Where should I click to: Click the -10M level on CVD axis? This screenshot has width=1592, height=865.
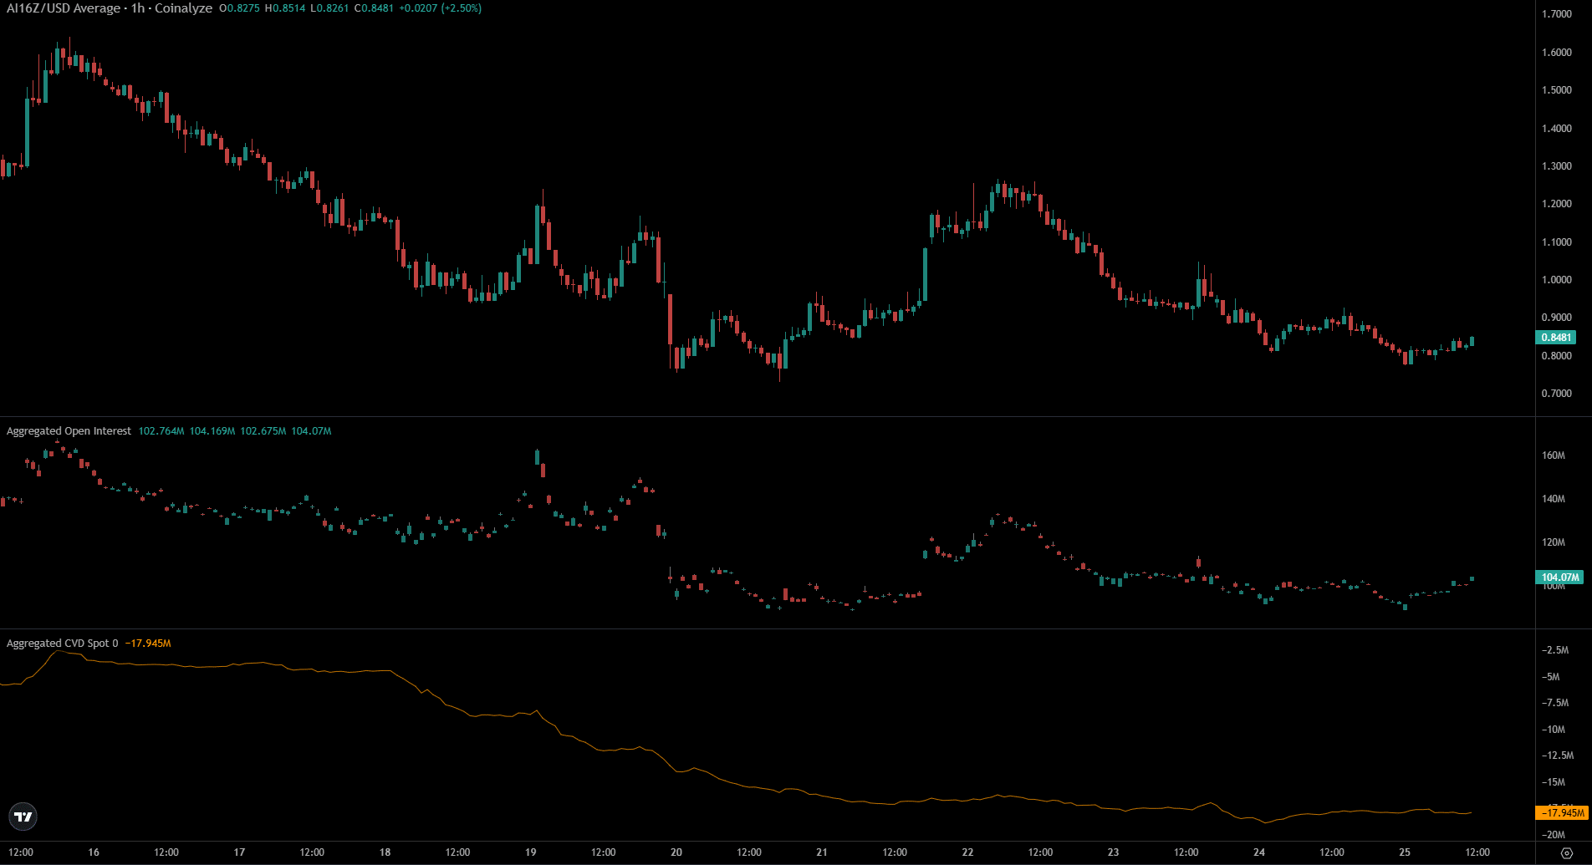[x=1553, y=730]
